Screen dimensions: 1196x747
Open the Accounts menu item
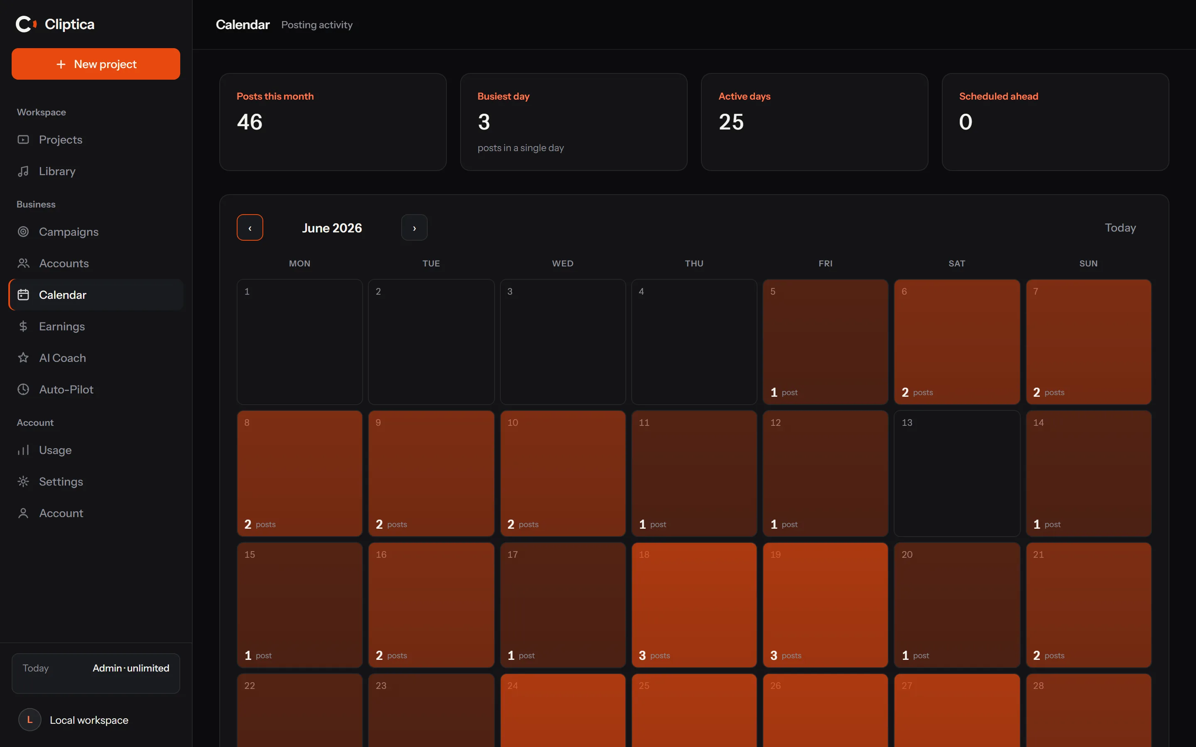[96, 264]
